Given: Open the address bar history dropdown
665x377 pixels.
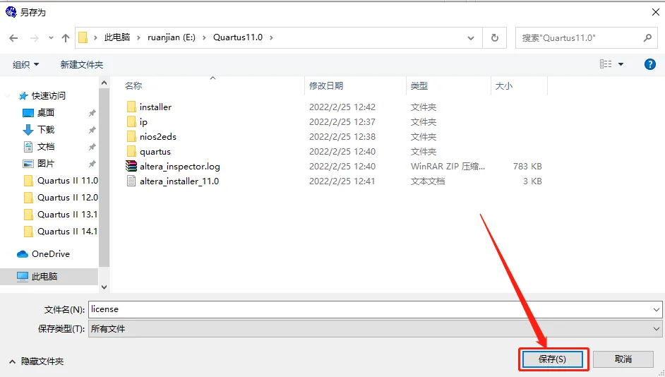Looking at the screenshot, I should tap(471, 38).
